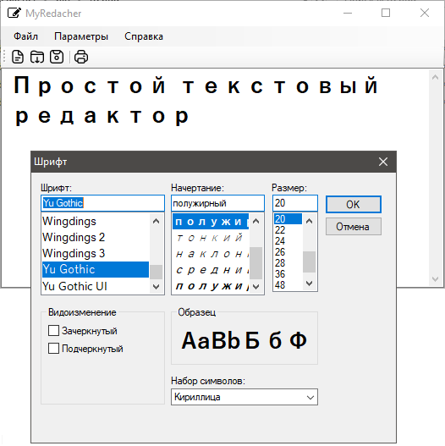Enable the Зачеркнутый checkbox
Viewport: 445px width, 446px height.
(54, 331)
